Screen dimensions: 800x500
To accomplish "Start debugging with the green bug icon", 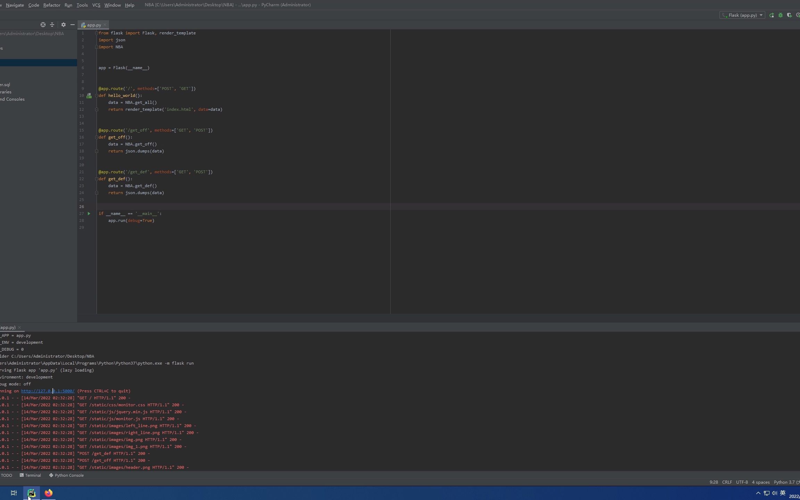I will pyautogui.click(x=781, y=15).
